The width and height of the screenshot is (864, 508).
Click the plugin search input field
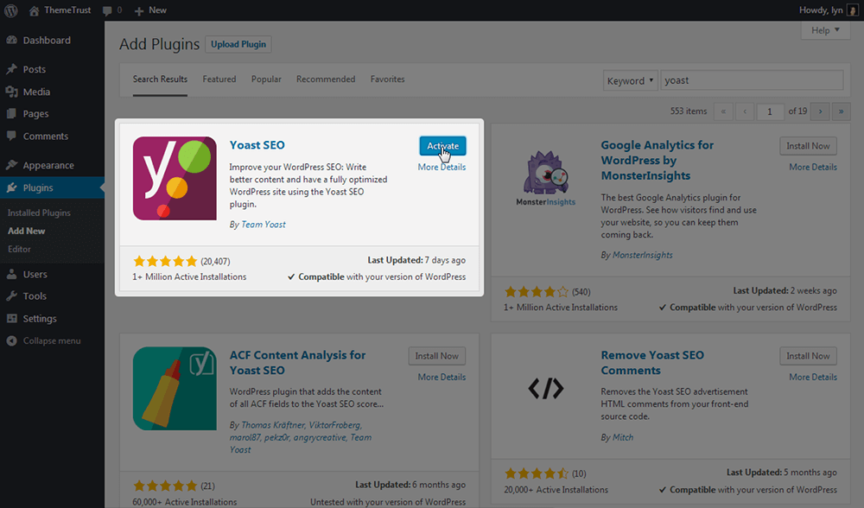752,80
